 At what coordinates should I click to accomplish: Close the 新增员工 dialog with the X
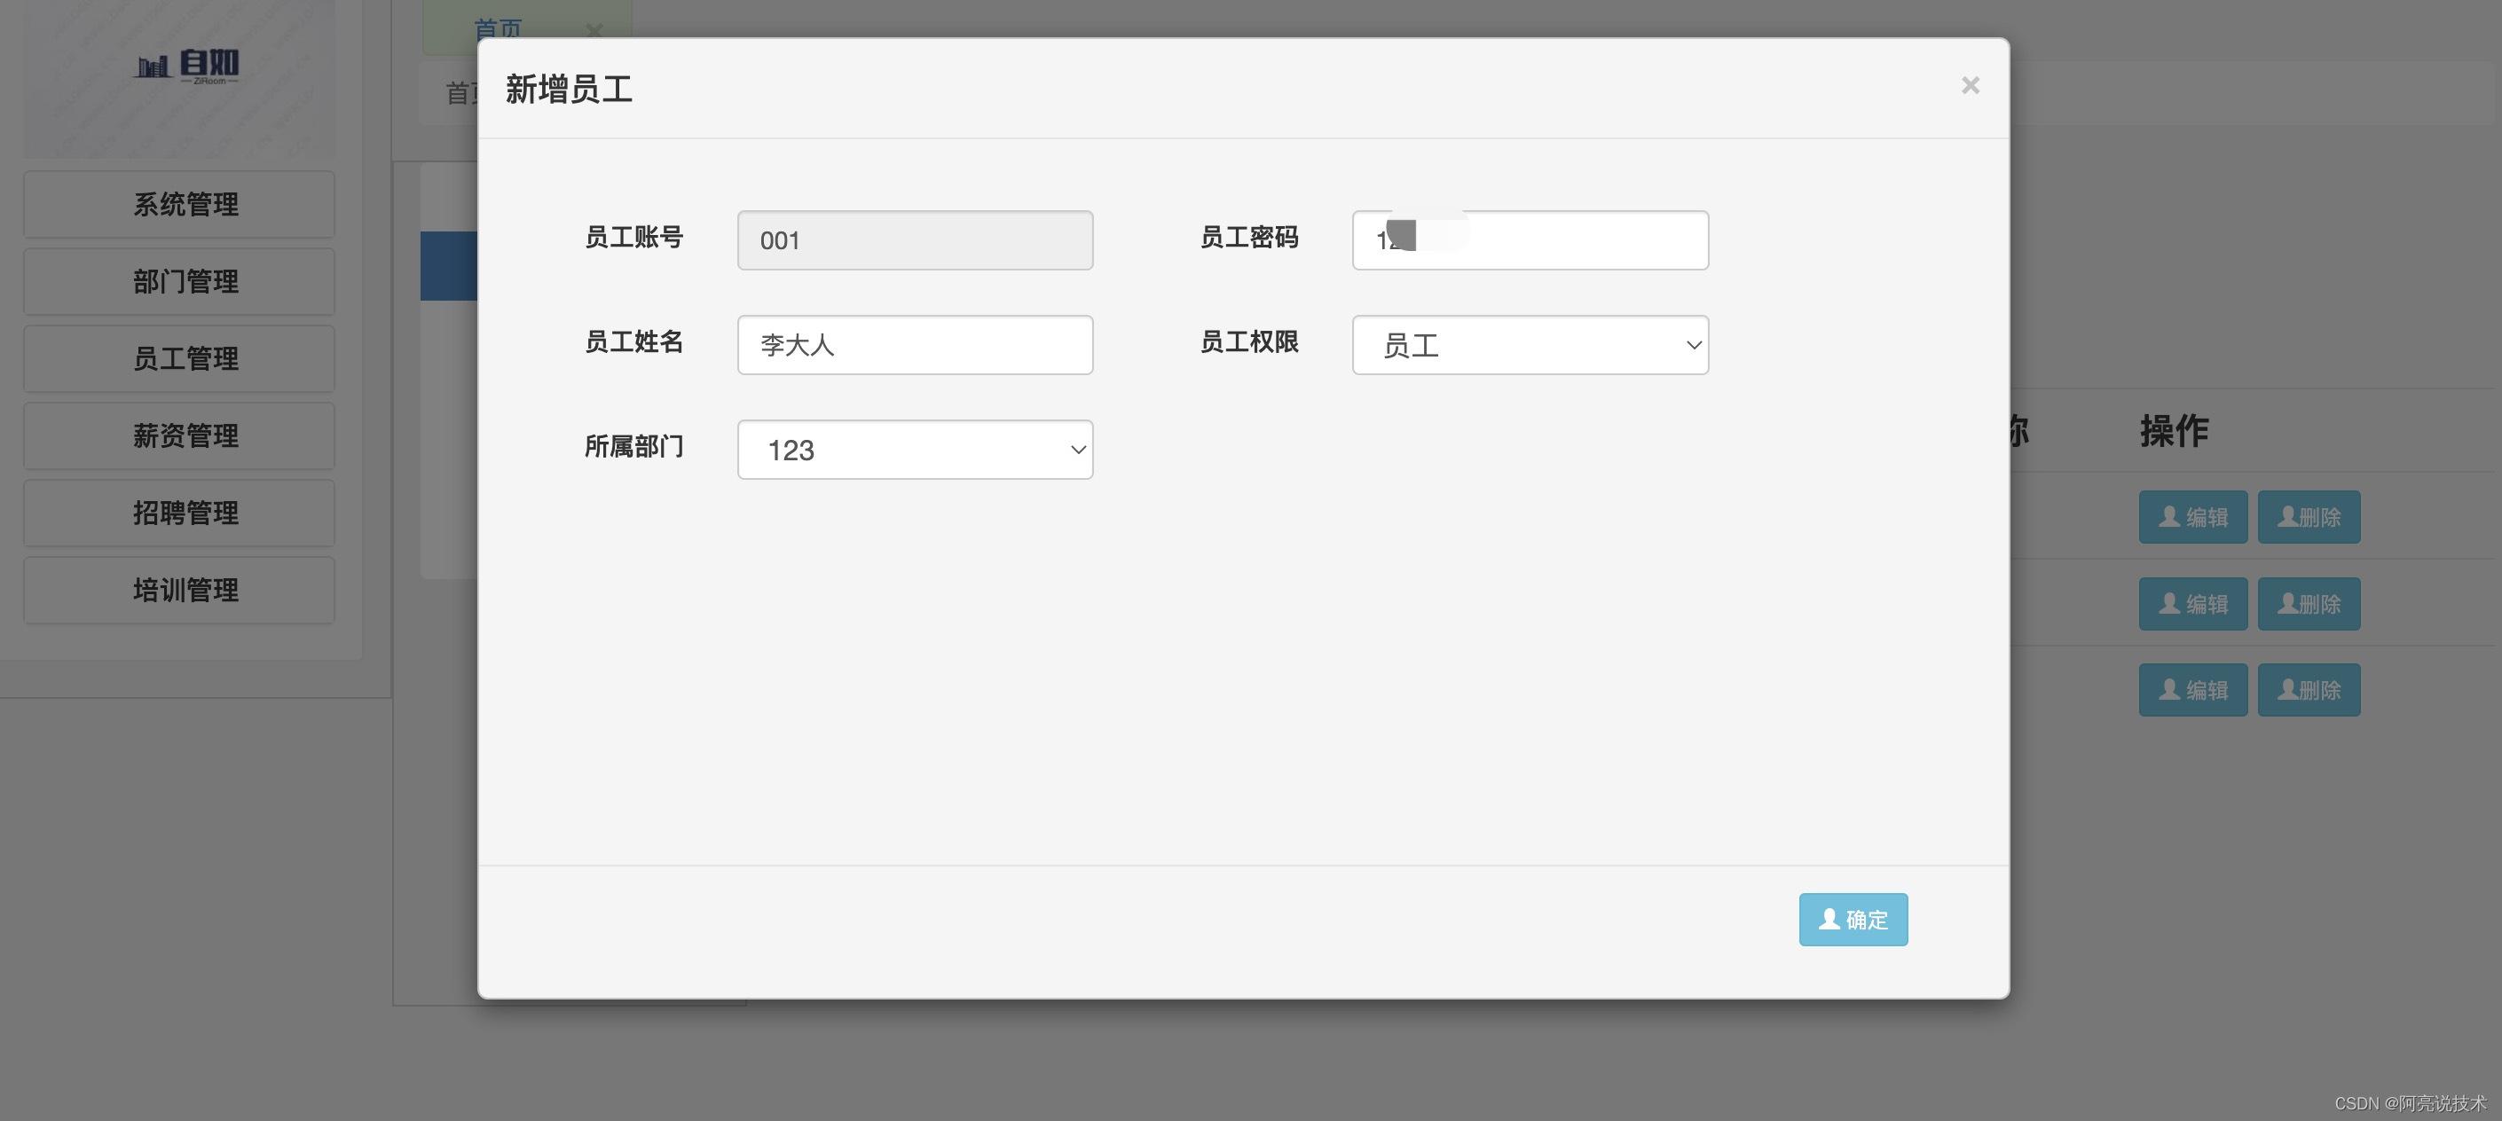[x=1970, y=85]
